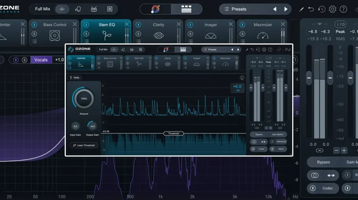Enable Codec power toggle in background window
358x200 pixels.
point(313,188)
